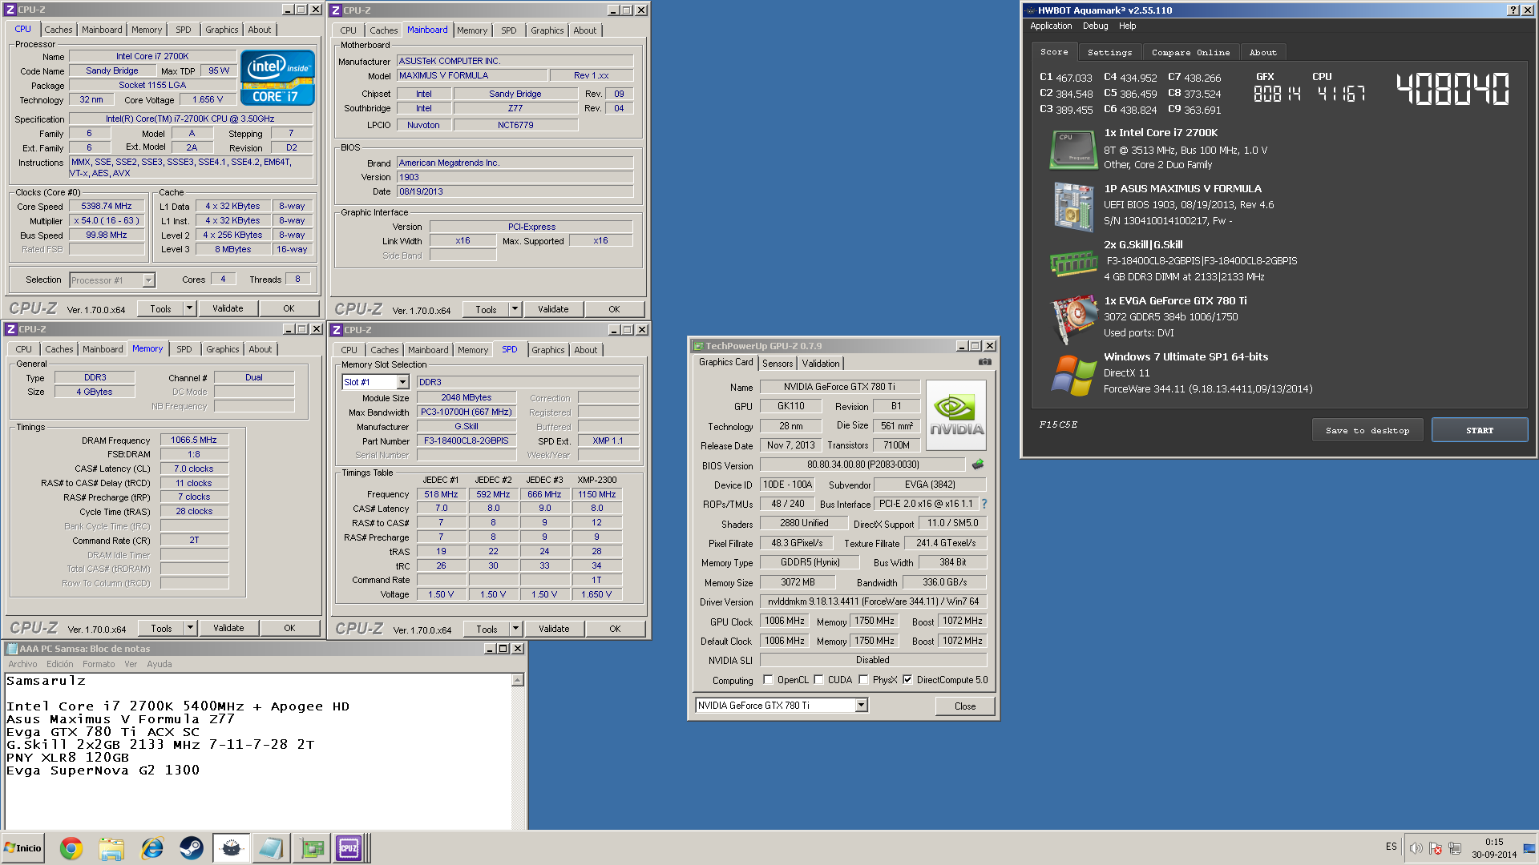Click the Inicio start button
This screenshot has height=865, width=1539.
[23, 848]
